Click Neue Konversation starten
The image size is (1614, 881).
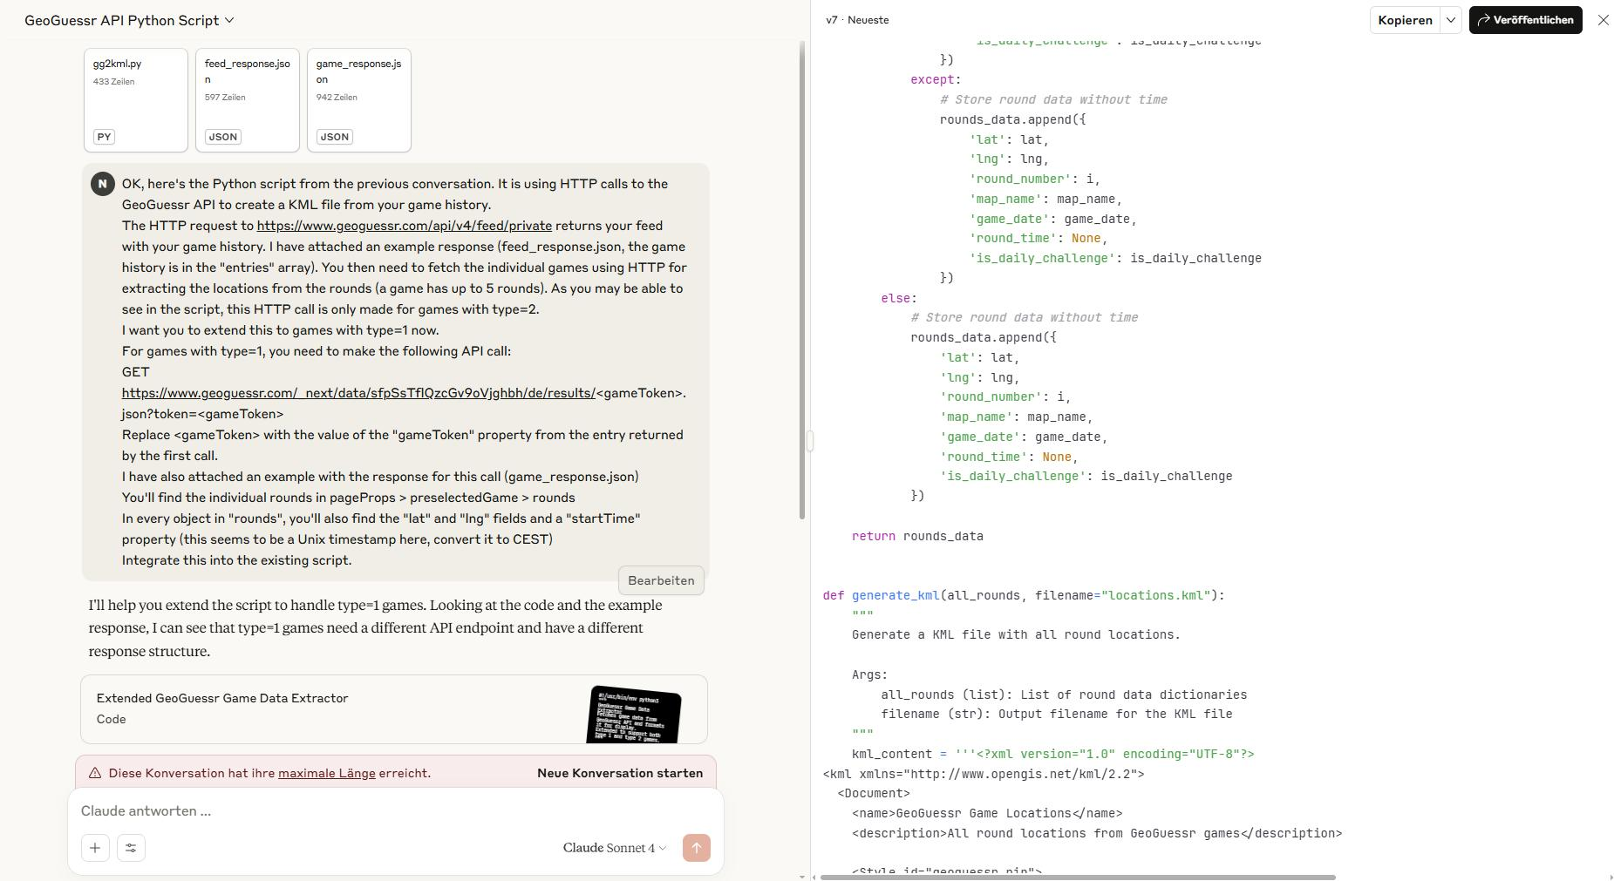click(620, 773)
